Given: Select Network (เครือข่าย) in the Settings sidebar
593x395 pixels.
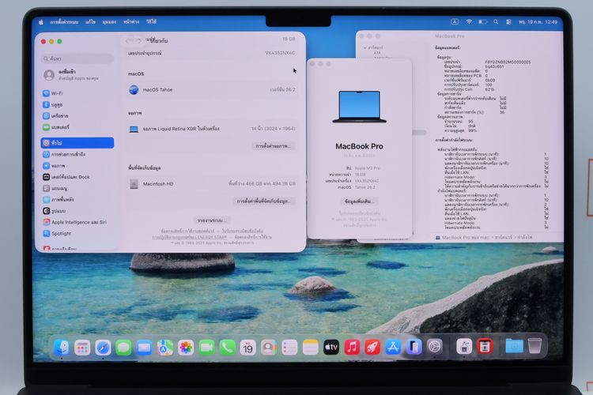Looking at the screenshot, I should click(x=77, y=115).
